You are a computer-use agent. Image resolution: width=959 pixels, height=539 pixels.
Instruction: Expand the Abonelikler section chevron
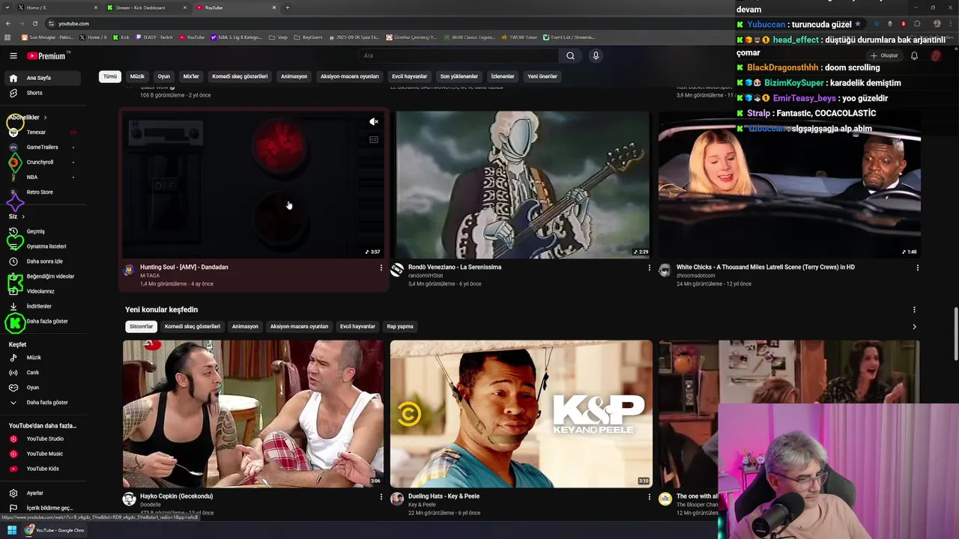click(45, 118)
